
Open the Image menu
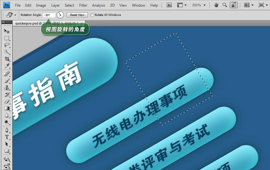[41, 5]
